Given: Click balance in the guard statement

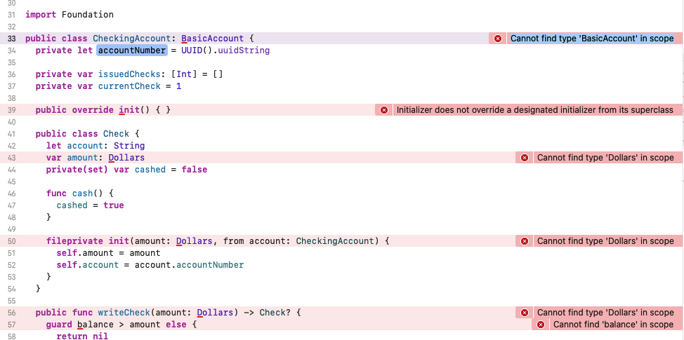Looking at the screenshot, I should [x=96, y=325].
